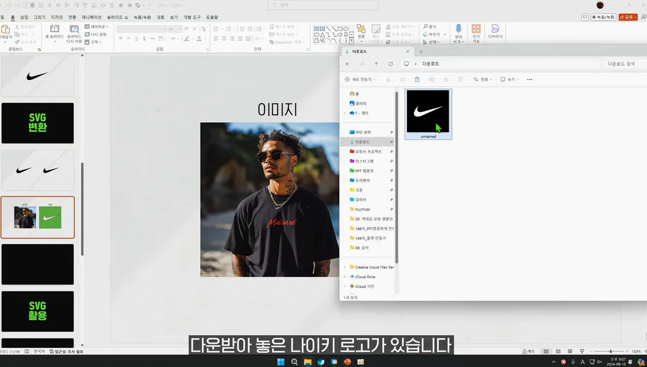The image size is (647, 367).
Task: Open the 그리기 ribbon tab
Action: (x=40, y=18)
